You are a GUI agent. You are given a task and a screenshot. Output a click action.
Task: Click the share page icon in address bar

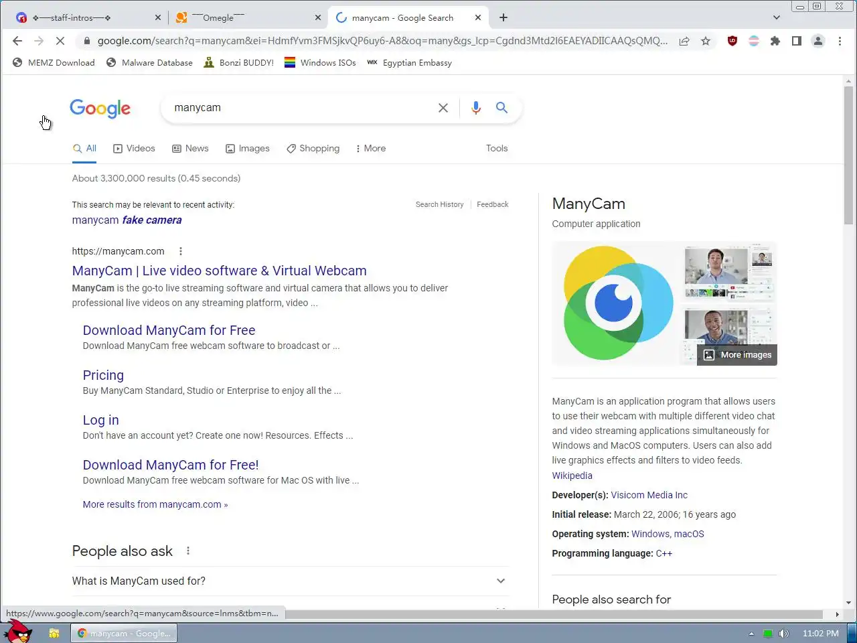tap(684, 41)
